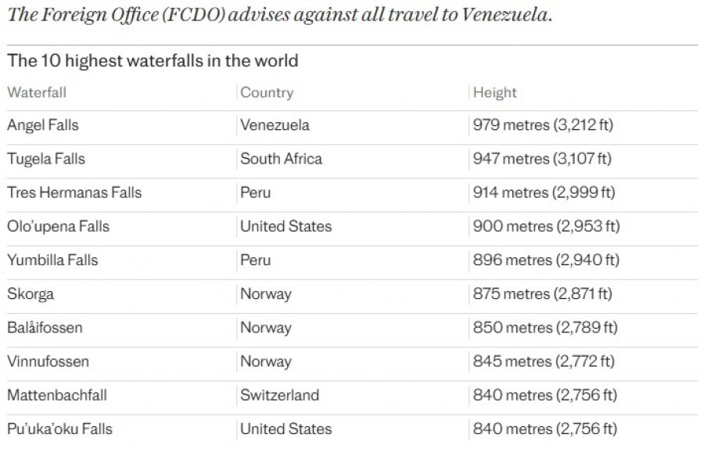Click the Mattenbachfall waterfall name
This screenshot has width=704, height=449.
pos(57,395)
